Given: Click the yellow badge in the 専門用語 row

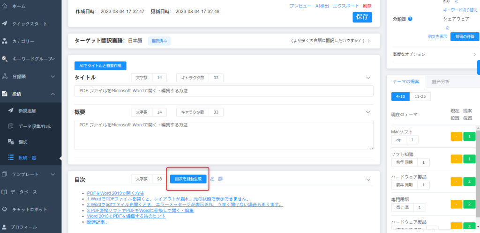Looking at the screenshot, I should pyautogui.click(x=457, y=204).
